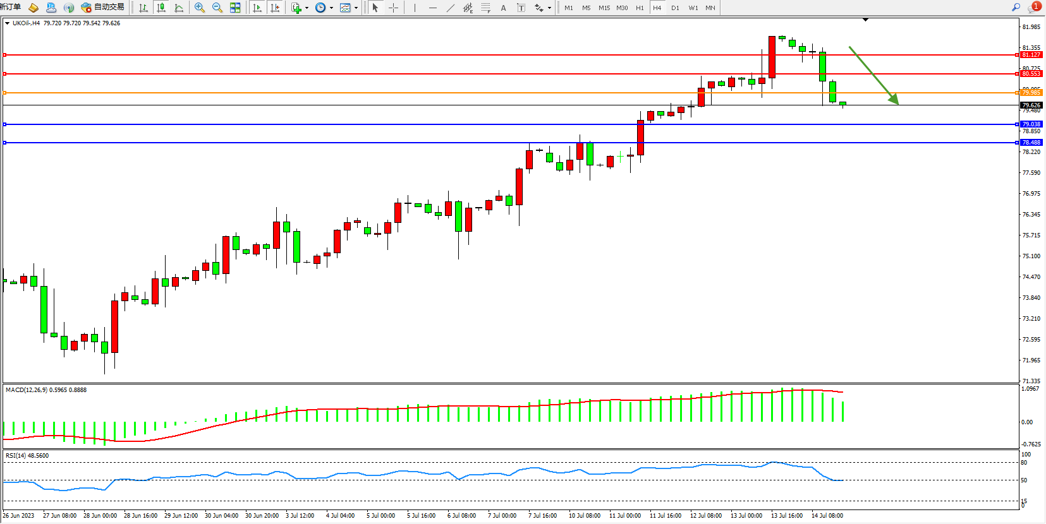The height and width of the screenshot is (524, 1046).
Task: Select the Crosshair cursor tool
Action: click(393, 8)
